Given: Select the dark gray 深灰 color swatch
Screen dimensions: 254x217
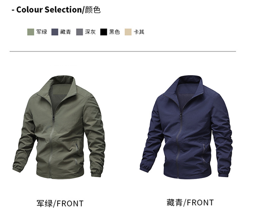Looking at the screenshot, I should point(79,32).
